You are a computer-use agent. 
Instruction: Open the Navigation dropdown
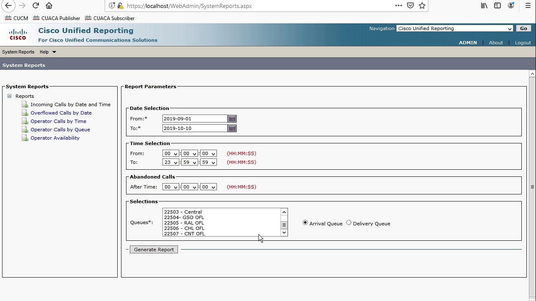(x=455, y=28)
